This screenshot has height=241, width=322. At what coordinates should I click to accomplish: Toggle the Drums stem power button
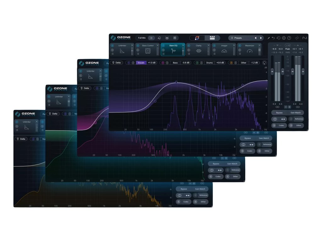tap(197, 63)
